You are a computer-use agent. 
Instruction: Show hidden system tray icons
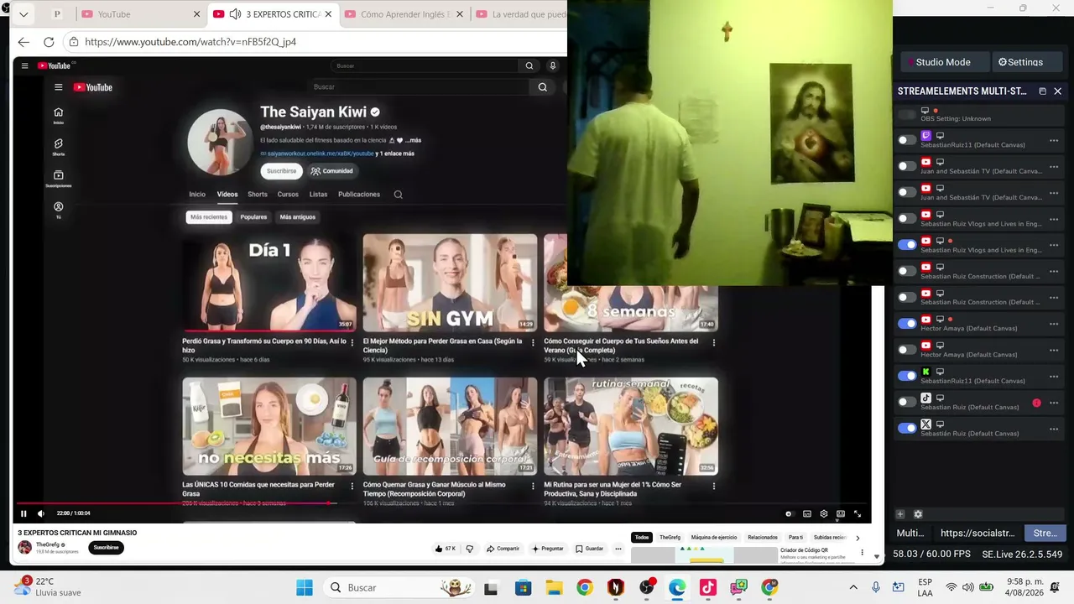point(853,587)
